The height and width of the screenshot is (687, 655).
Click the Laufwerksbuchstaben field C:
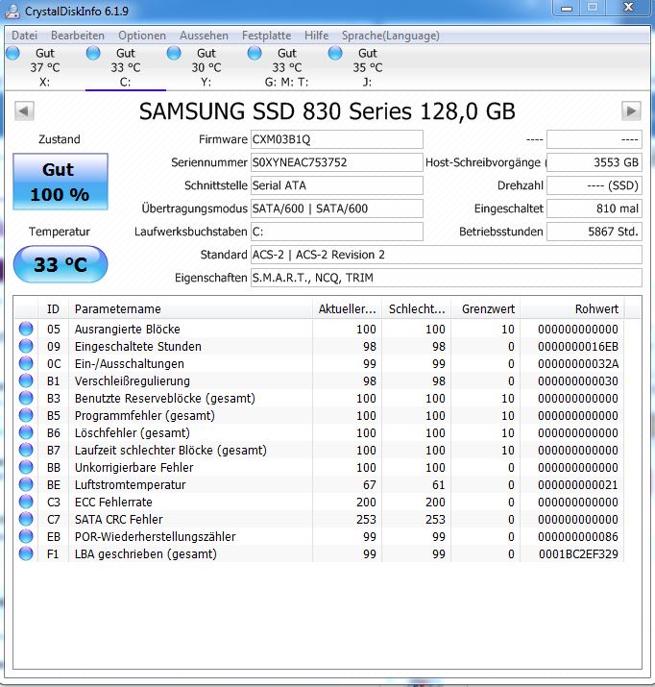(x=337, y=232)
